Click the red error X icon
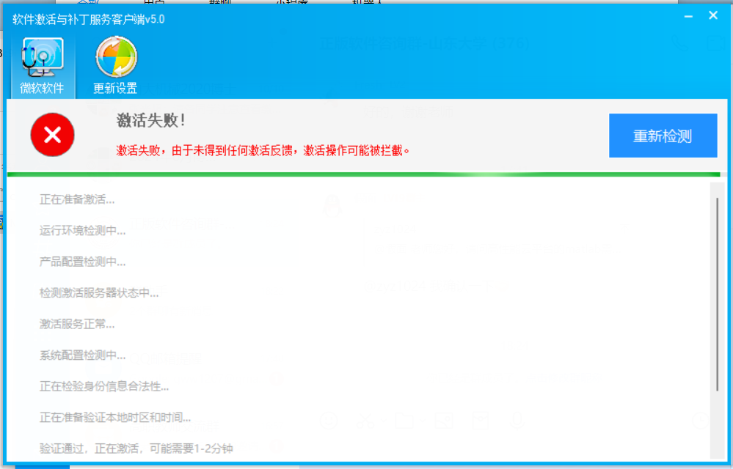This screenshot has width=733, height=469. pyautogui.click(x=52, y=134)
